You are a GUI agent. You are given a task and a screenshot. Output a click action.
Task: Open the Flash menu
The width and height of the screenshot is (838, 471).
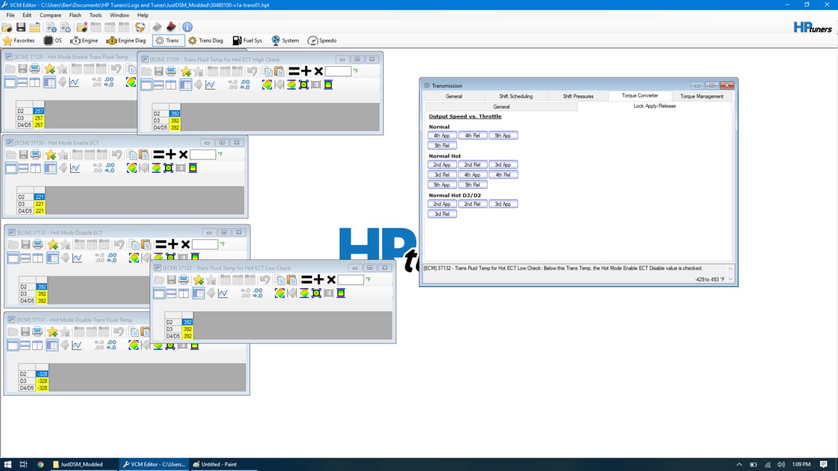pos(75,15)
